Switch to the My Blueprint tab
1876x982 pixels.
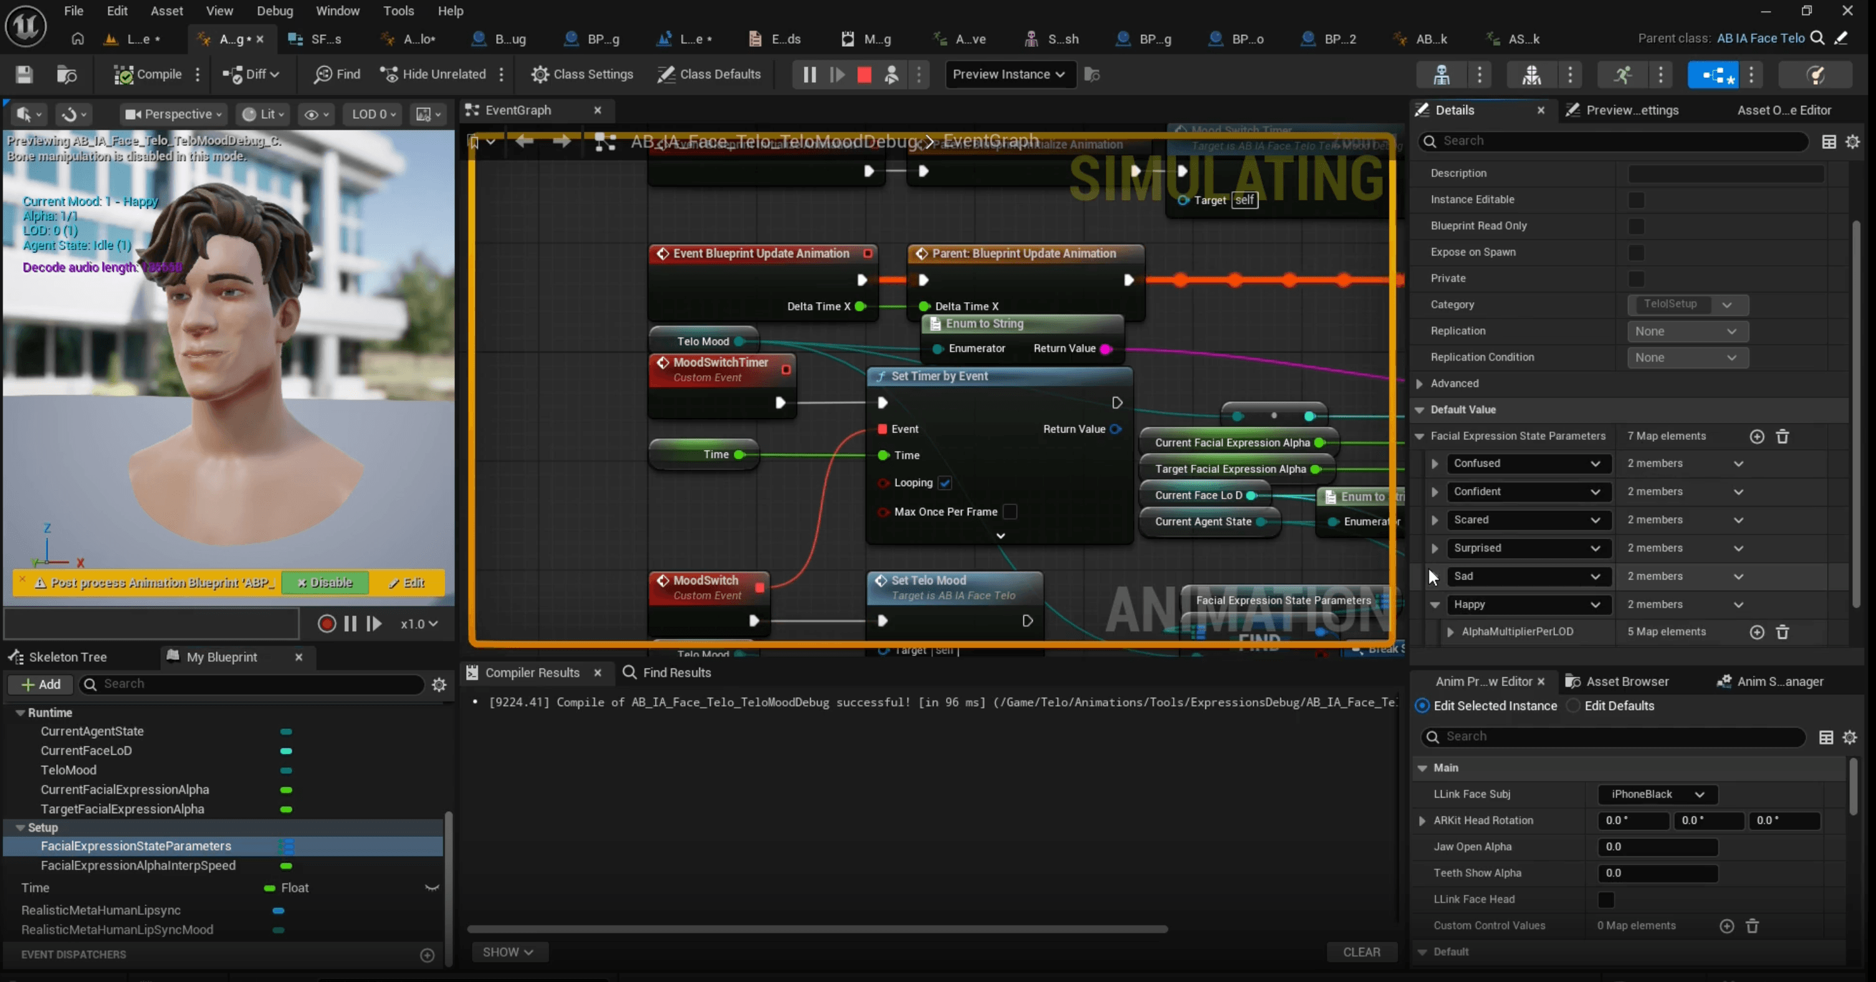221,657
